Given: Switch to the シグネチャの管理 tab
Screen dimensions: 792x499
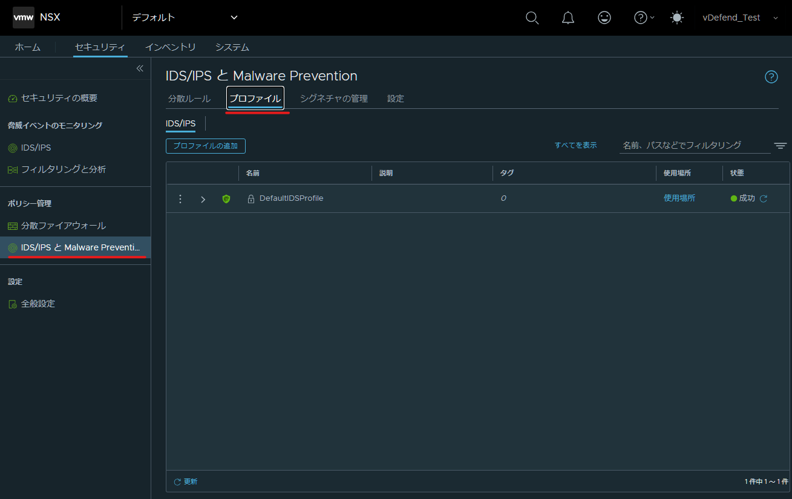Looking at the screenshot, I should click(x=334, y=99).
